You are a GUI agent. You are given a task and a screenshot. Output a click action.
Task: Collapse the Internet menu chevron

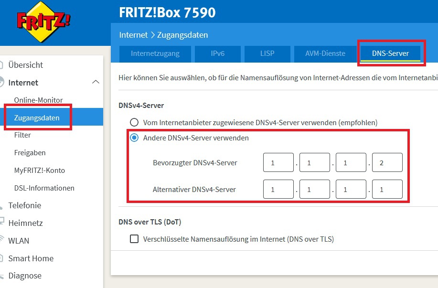coord(96,82)
